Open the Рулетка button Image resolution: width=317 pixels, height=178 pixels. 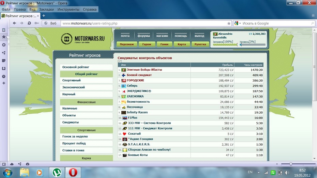(200, 44)
